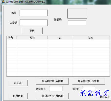This screenshot has height=101, width=111.
Task: Click the QQ号 label text
Action: 14,13
